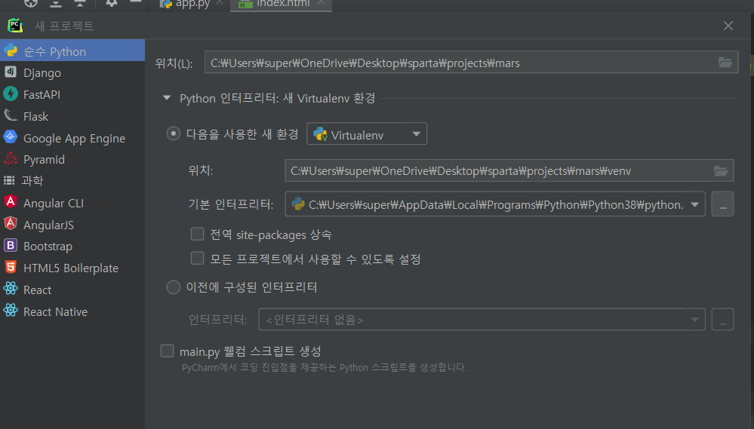
Task: Click the 새 프로젝트 dialog title
Action: click(x=64, y=26)
